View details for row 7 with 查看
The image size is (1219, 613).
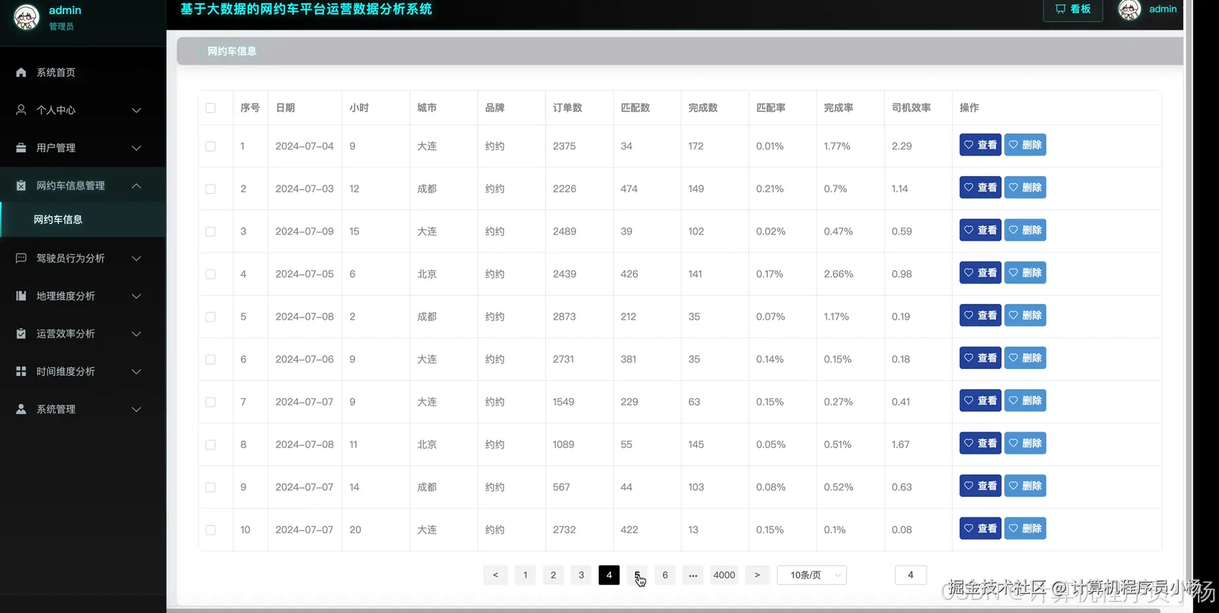pyautogui.click(x=980, y=400)
